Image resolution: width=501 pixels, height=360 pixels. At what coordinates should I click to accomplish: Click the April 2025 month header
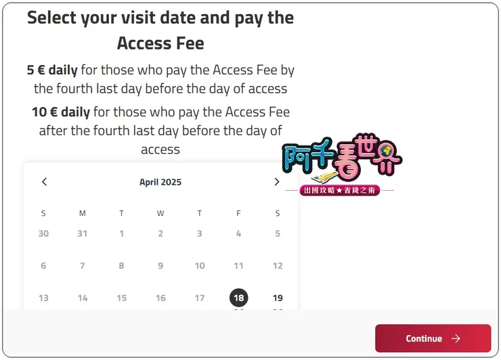coord(160,182)
